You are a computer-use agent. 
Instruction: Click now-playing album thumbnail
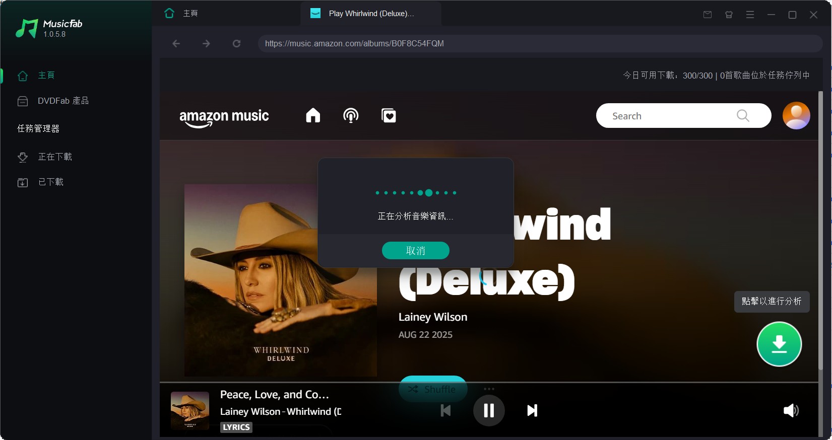pos(190,411)
